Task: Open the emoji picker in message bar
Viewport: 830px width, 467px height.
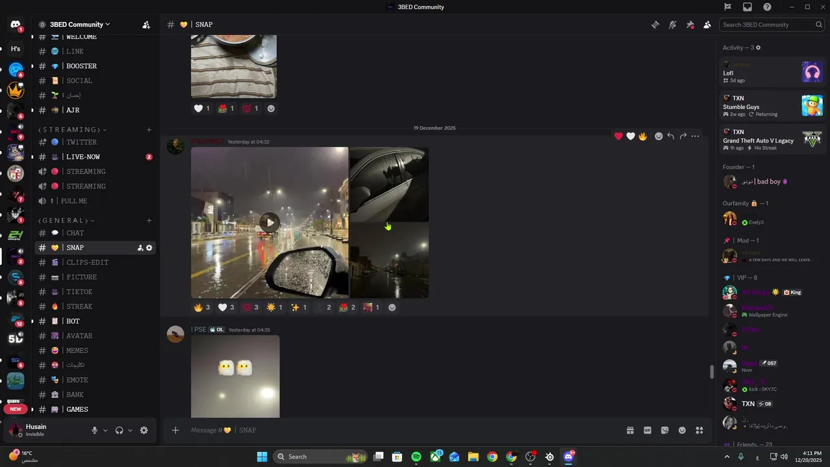Action: point(682,430)
